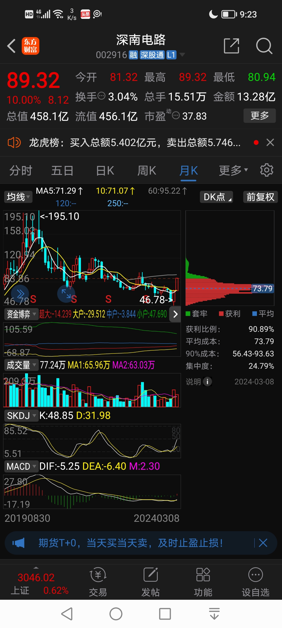Image resolution: width=282 pixels, height=628 pixels.
Task: Tap the blue megaphone ad icon
Action: (x=18, y=543)
